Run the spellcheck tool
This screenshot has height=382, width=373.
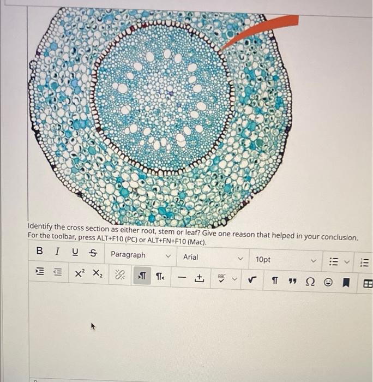(x=221, y=278)
